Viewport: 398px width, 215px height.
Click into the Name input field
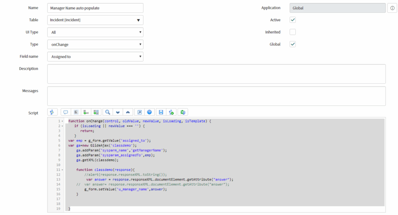click(95, 8)
